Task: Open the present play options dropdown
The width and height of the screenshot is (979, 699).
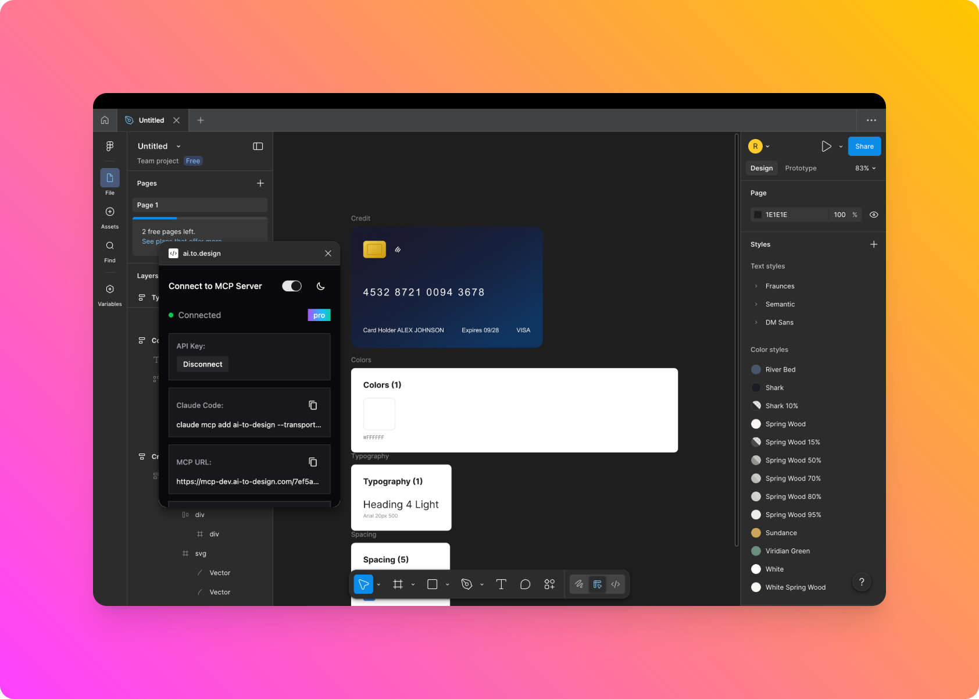Action: point(841,147)
